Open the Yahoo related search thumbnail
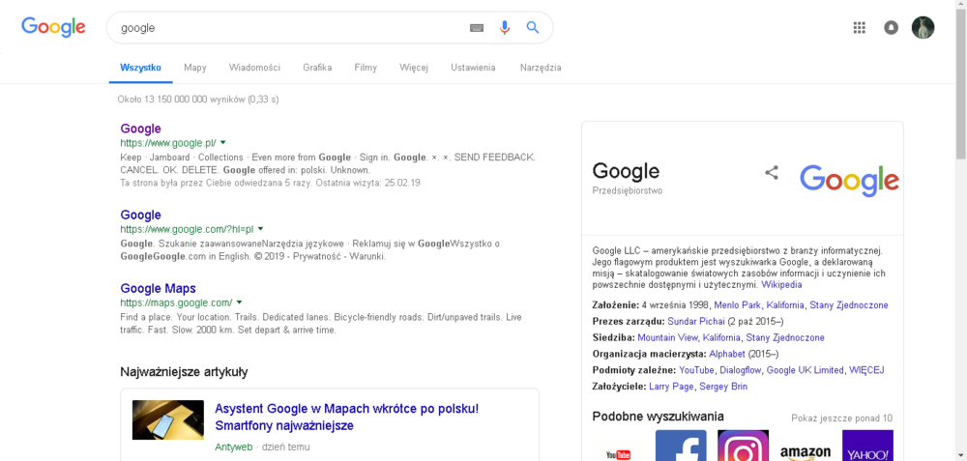Screen dimensions: 967x461 [x=867, y=446]
